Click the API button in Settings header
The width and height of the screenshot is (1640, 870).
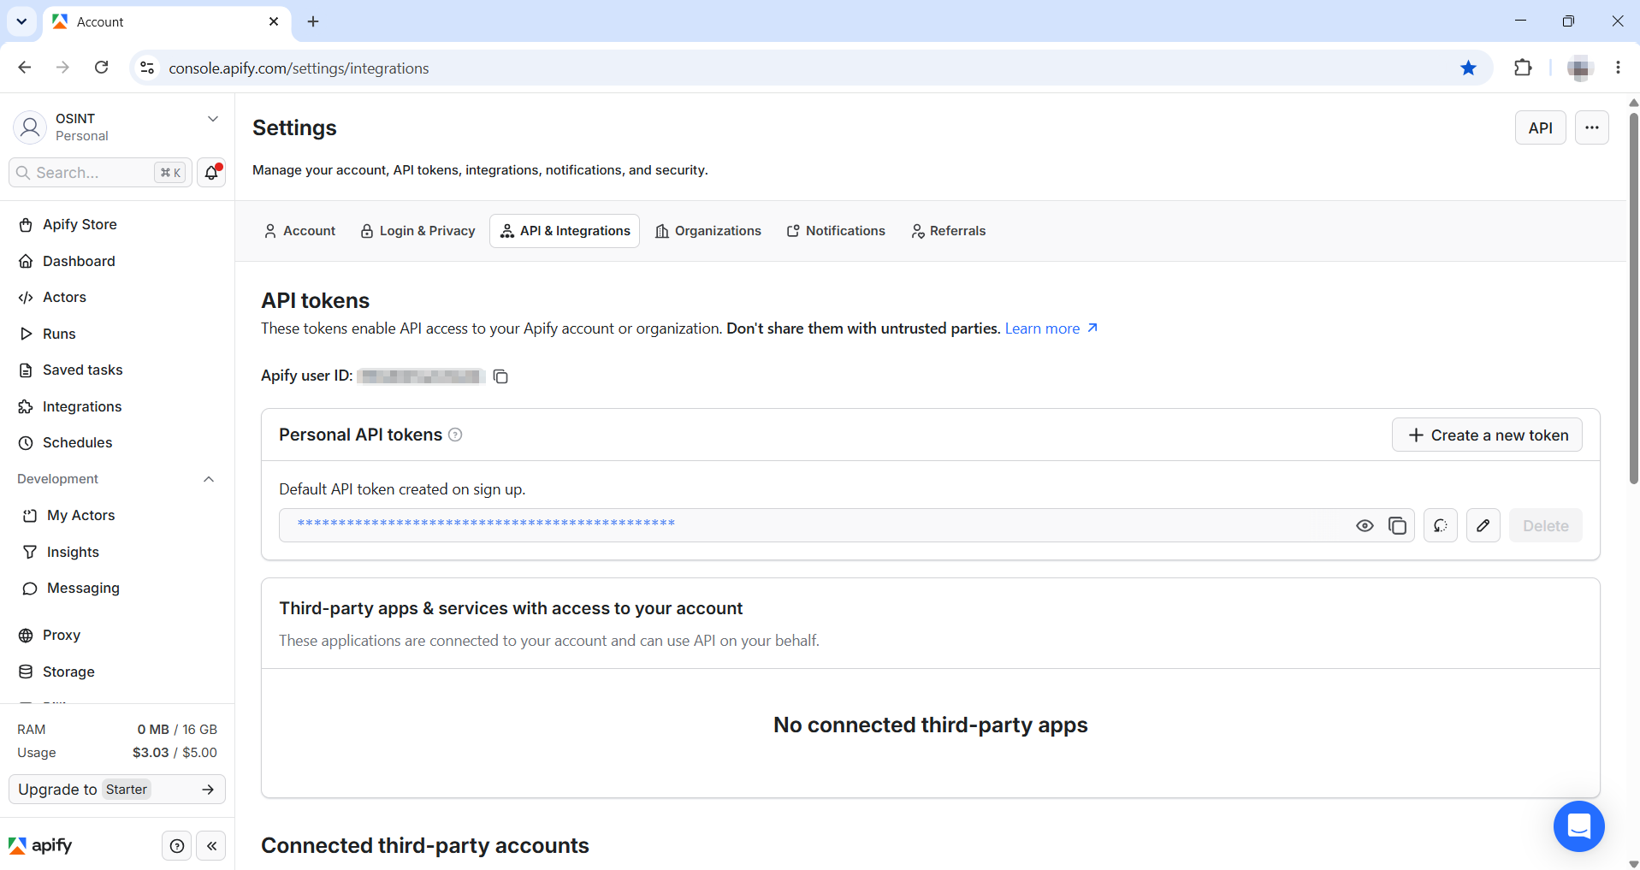pyautogui.click(x=1540, y=127)
